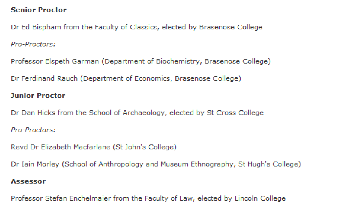Image resolution: width=341 pixels, height=215 pixels.
Task: Click the "St Hugh's College" text
Action: pyautogui.click(x=268, y=164)
